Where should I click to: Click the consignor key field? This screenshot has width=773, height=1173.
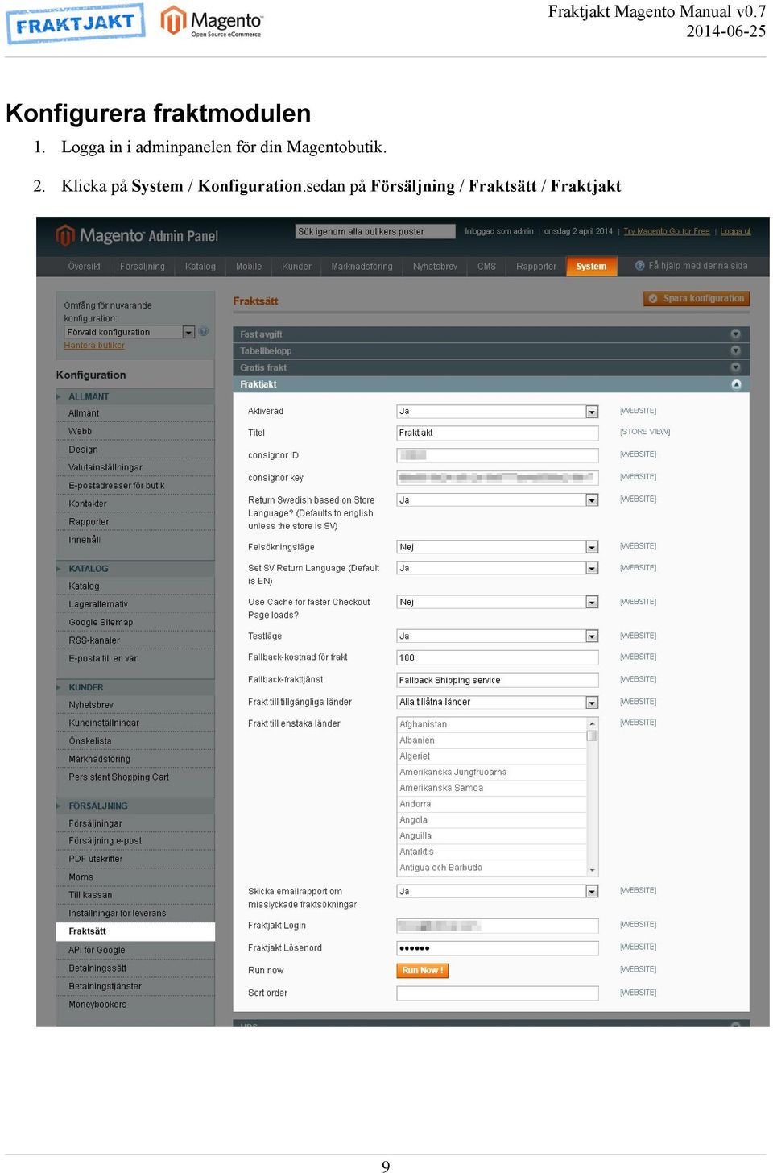click(x=498, y=478)
